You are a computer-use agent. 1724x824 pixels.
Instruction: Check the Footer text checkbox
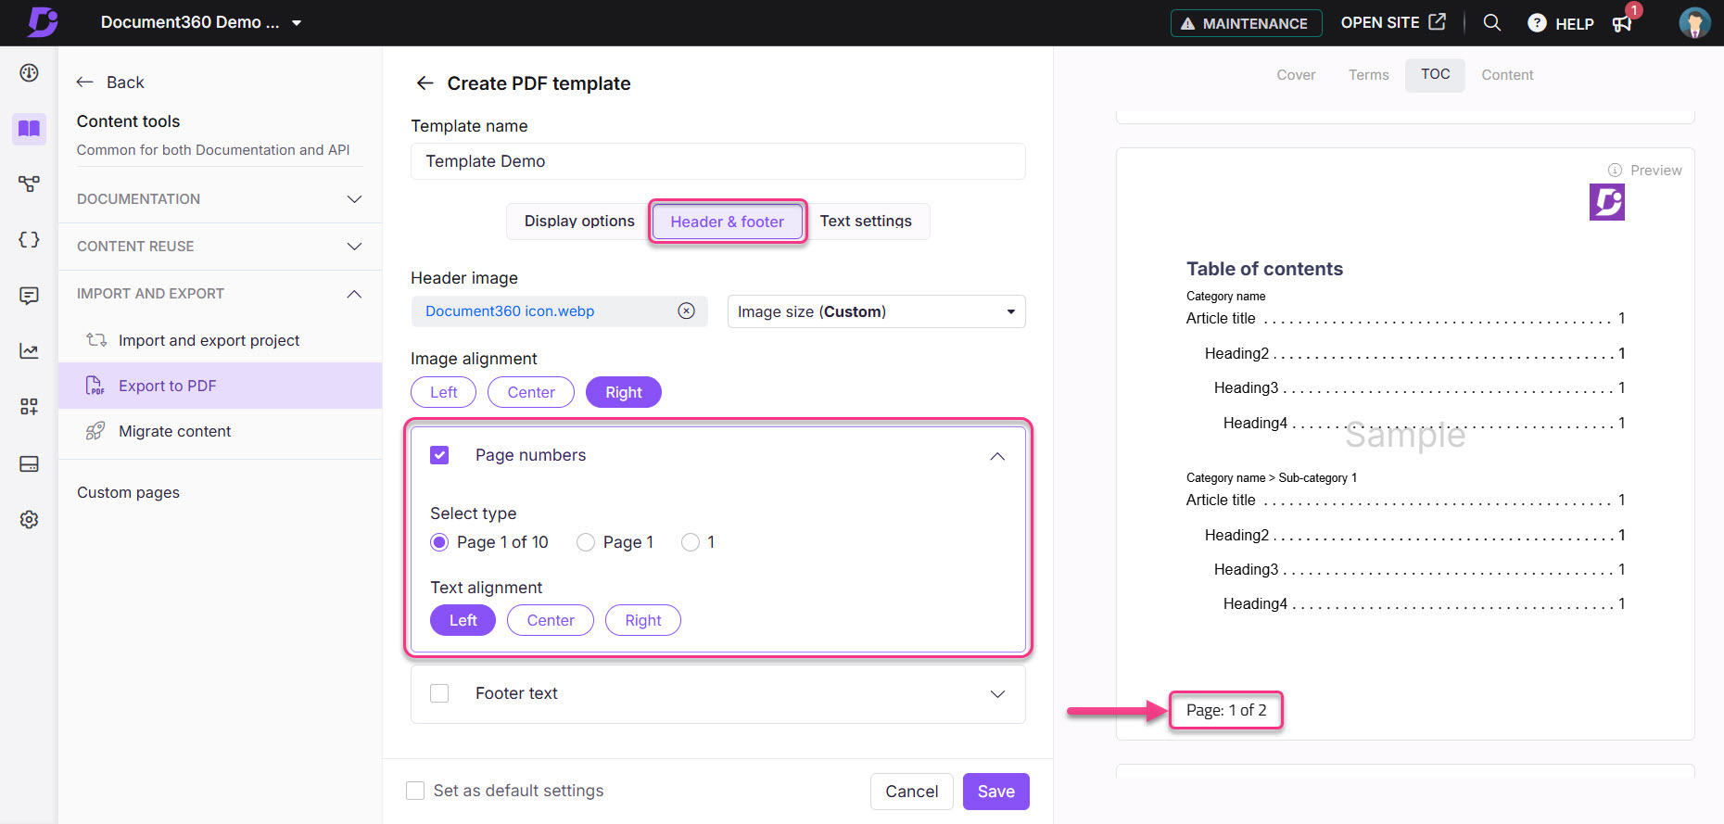tap(439, 693)
